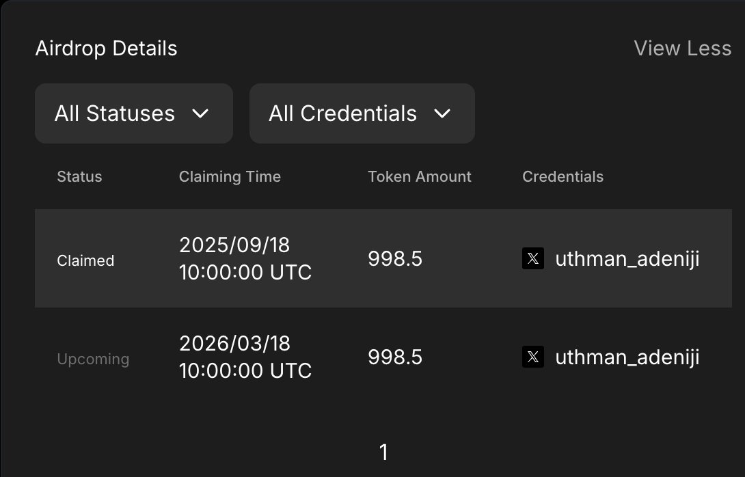Click the Token Amount column header
Viewport: 745px width, 477px height.
pos(420,177)
